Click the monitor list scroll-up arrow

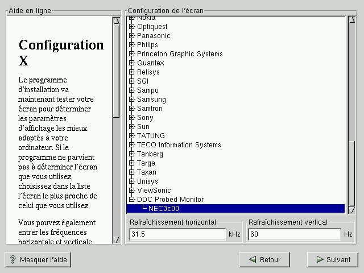coord(351,21)
